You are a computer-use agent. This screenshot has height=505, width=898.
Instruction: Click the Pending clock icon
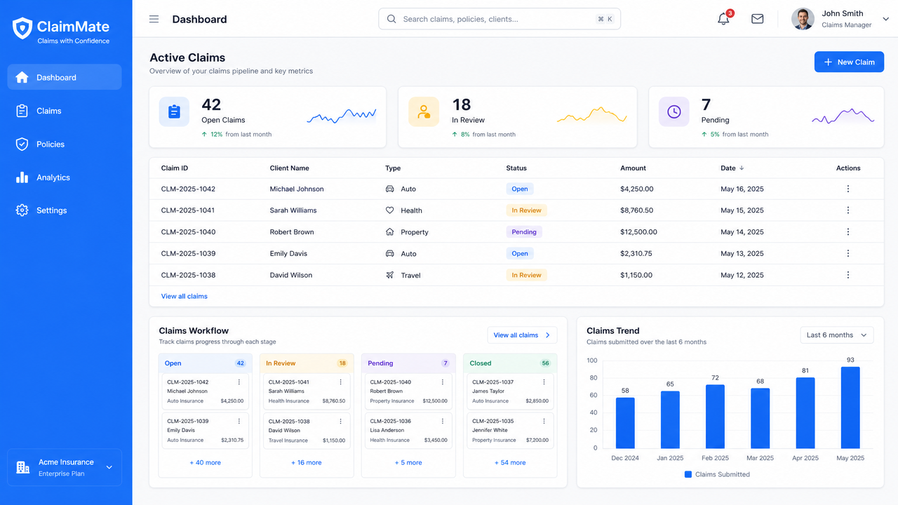673,112
